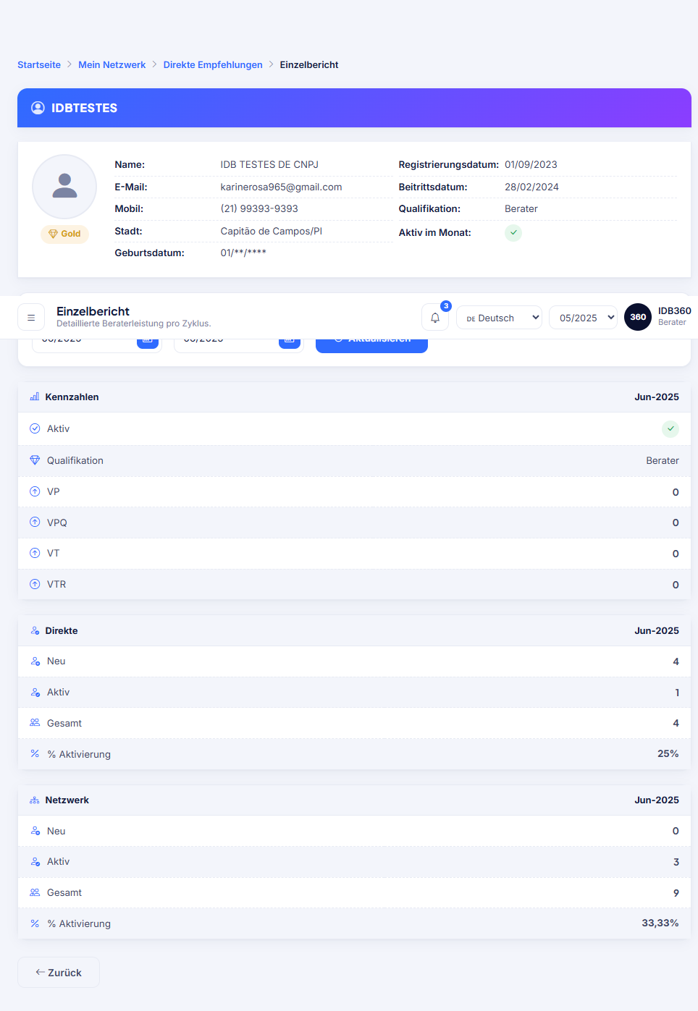
Task: Click the green check next to Aktiv im Monat
Action: pyautogui.click(x=513, y=232)
